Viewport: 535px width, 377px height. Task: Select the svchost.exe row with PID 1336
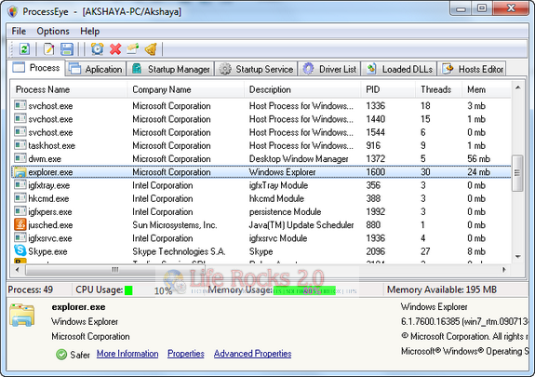coord(261,105)
